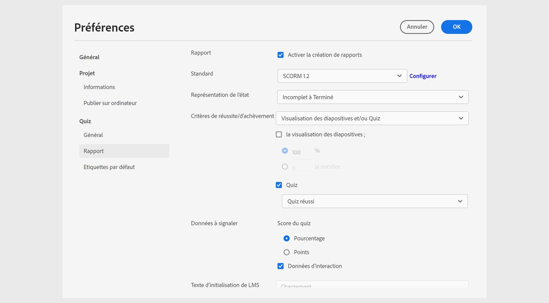This screenshot has height=303, width=549.
Task: Open the Général item under Quiz
Action: point(93,135)
